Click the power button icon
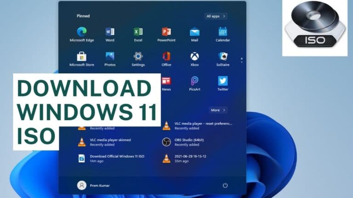Viewport: 353px width, 198px height. click(225, 186)
